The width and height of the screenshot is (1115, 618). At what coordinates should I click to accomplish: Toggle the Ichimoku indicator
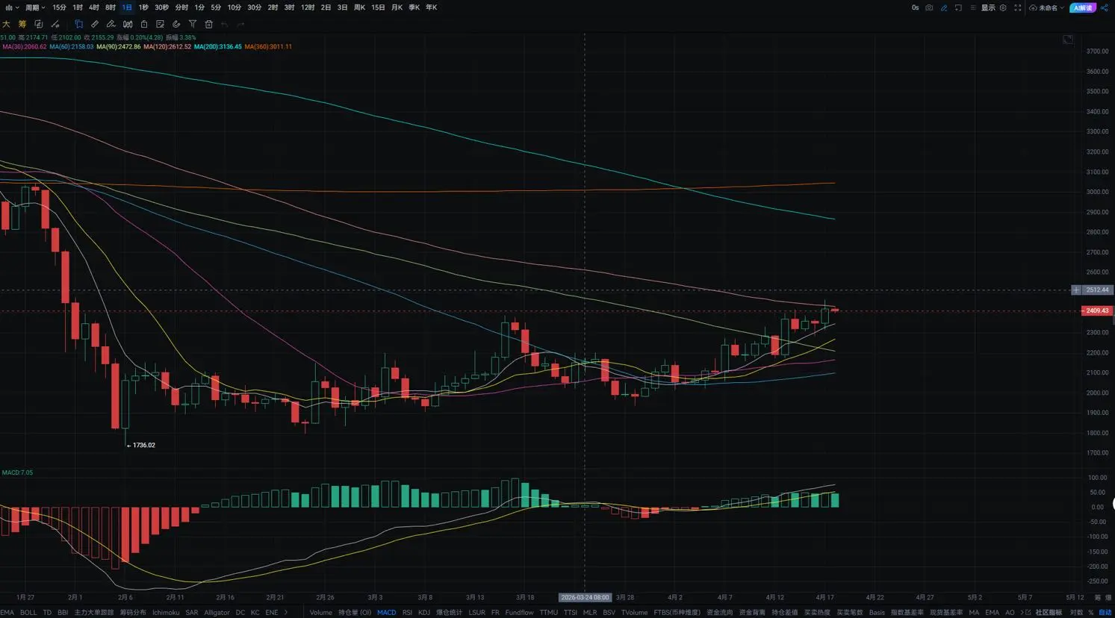tap(166, 613)
